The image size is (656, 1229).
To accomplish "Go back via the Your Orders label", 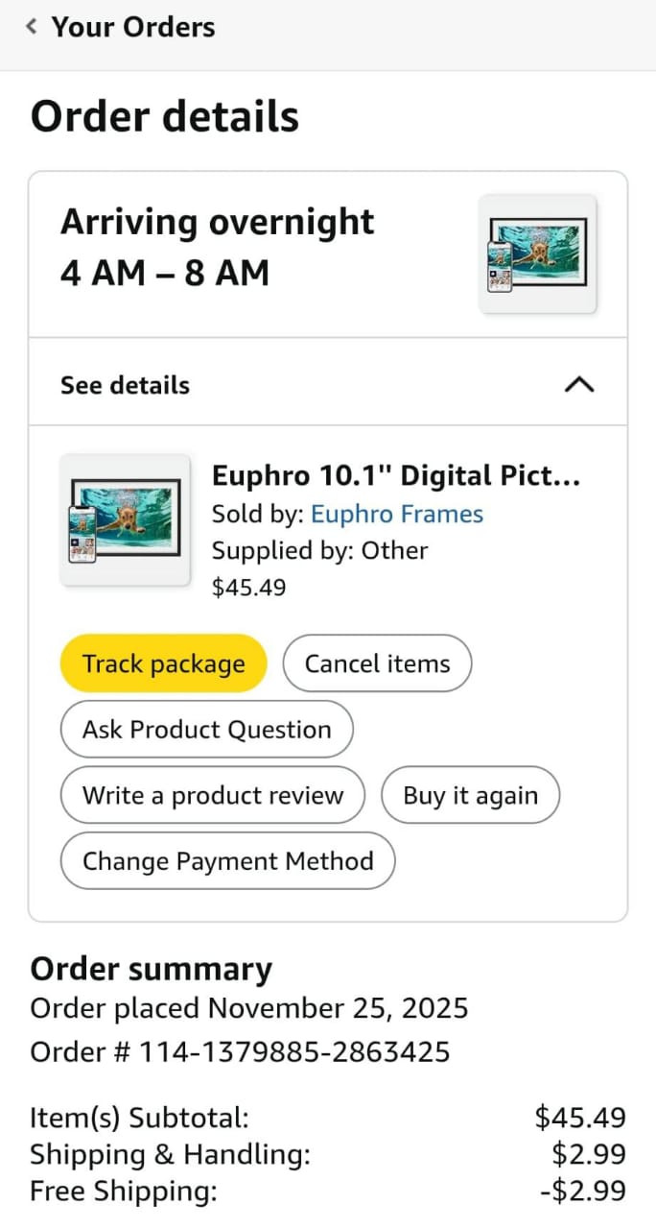I will pyautogui.click(x=133, y=27).
